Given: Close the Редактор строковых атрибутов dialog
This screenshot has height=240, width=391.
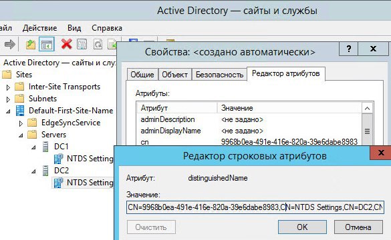Looking at the screenshot, I should 381,153.
